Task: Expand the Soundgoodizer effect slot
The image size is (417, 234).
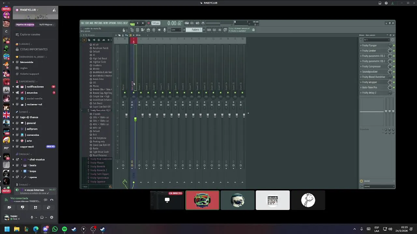Action: pos(361,72)
